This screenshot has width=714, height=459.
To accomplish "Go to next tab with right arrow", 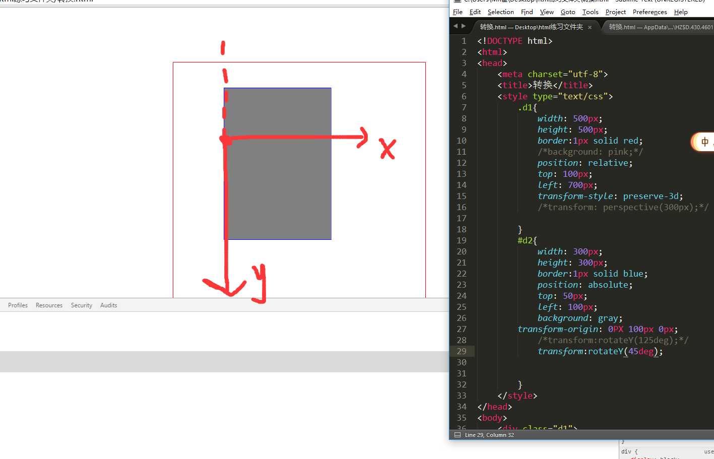I will (x=464, y=26).
